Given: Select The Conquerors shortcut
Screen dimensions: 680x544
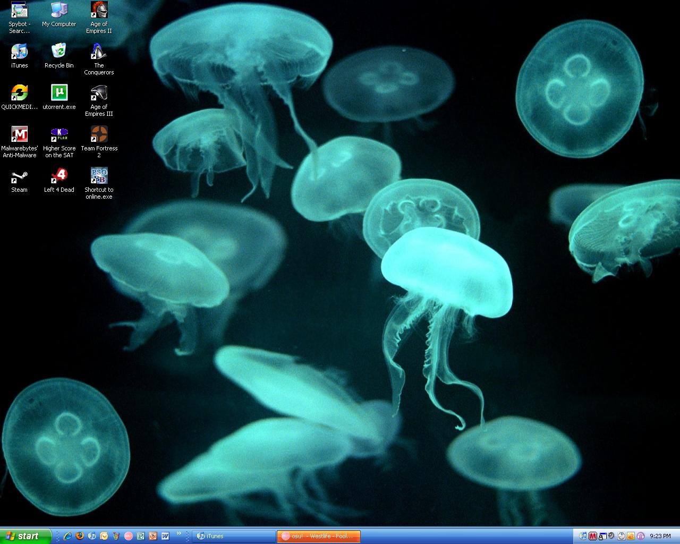Looking at the screenshot, I should 99,59.
